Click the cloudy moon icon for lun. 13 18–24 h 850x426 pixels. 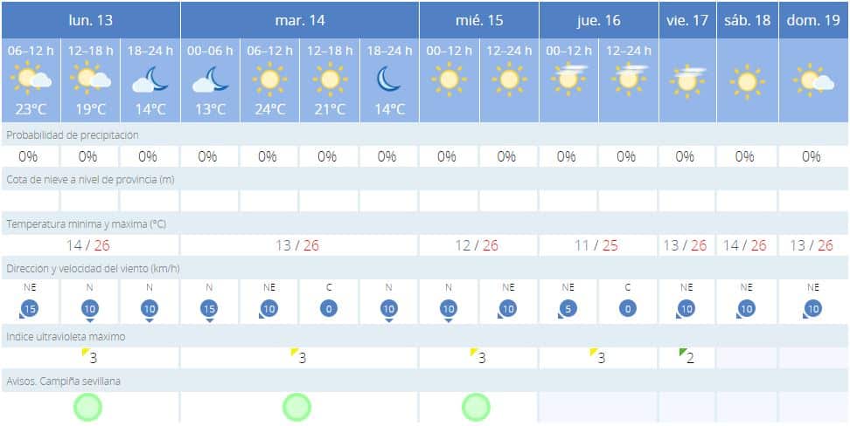click(150, 80)
